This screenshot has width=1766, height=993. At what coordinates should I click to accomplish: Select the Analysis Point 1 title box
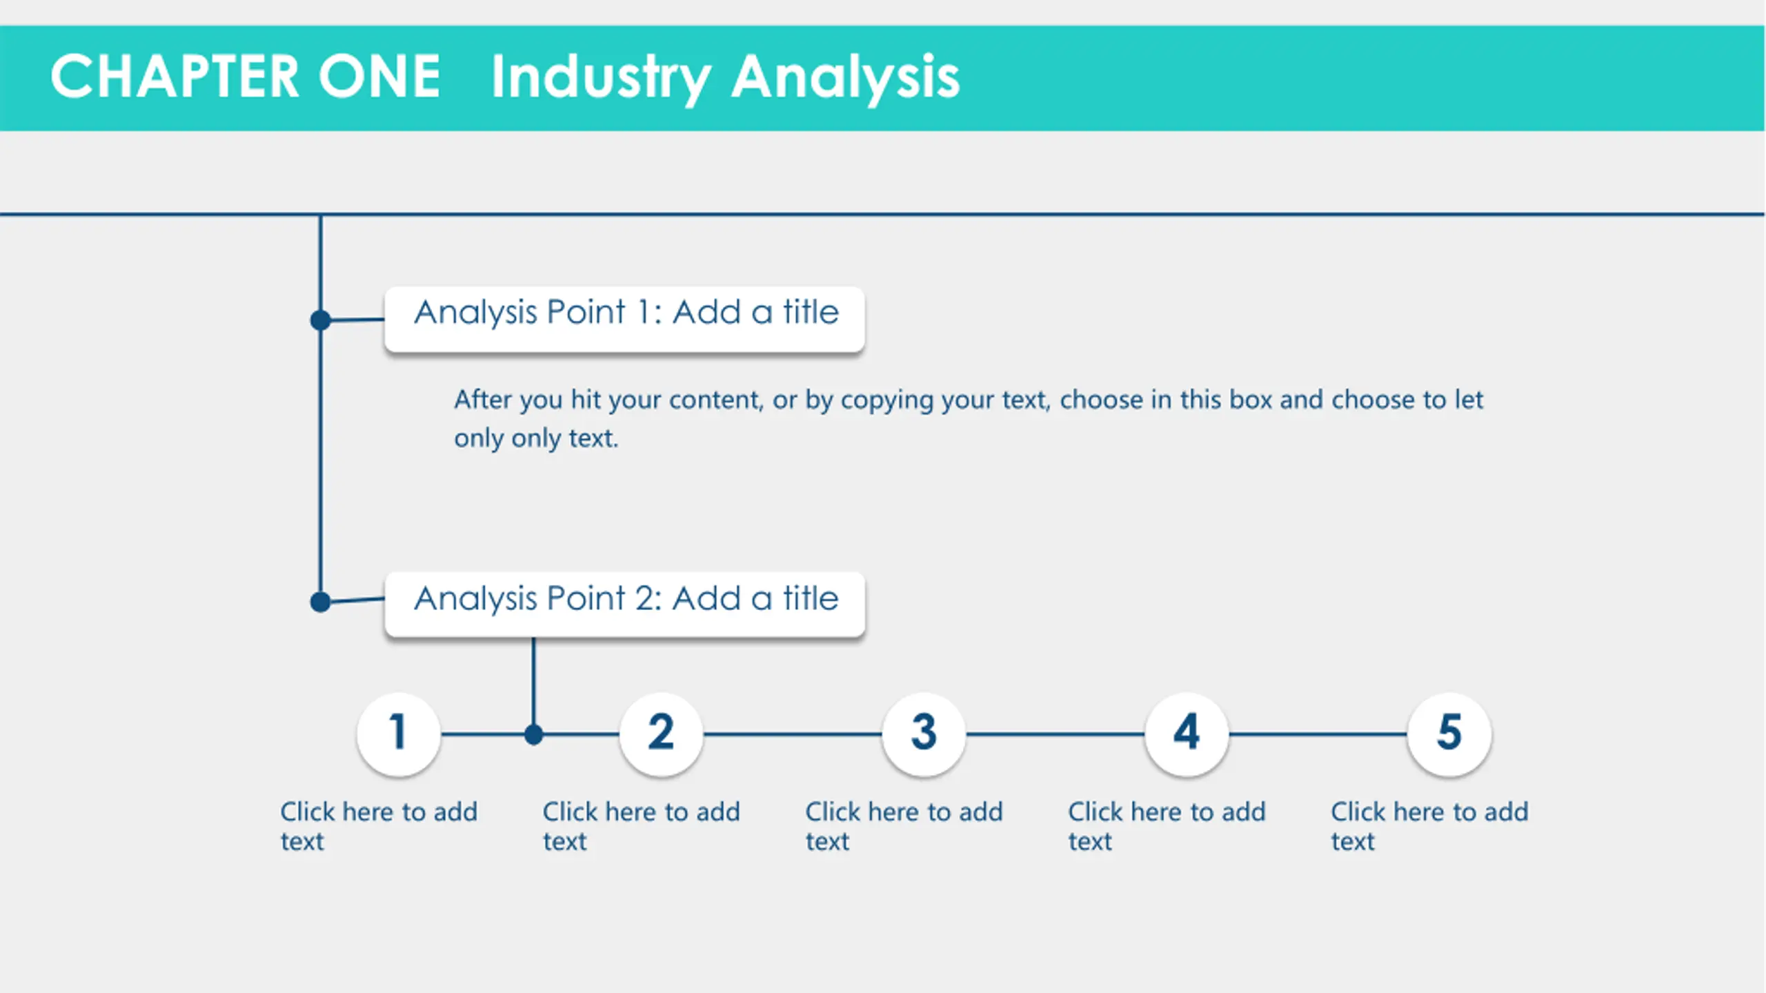click(624, 319)
